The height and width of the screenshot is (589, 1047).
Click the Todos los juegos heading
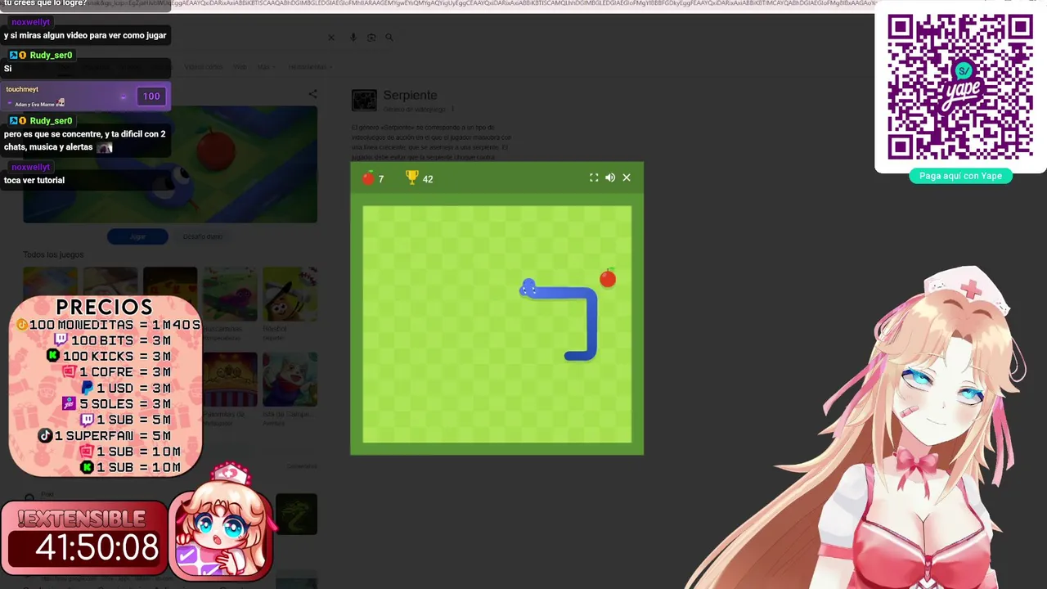point(52,255)
